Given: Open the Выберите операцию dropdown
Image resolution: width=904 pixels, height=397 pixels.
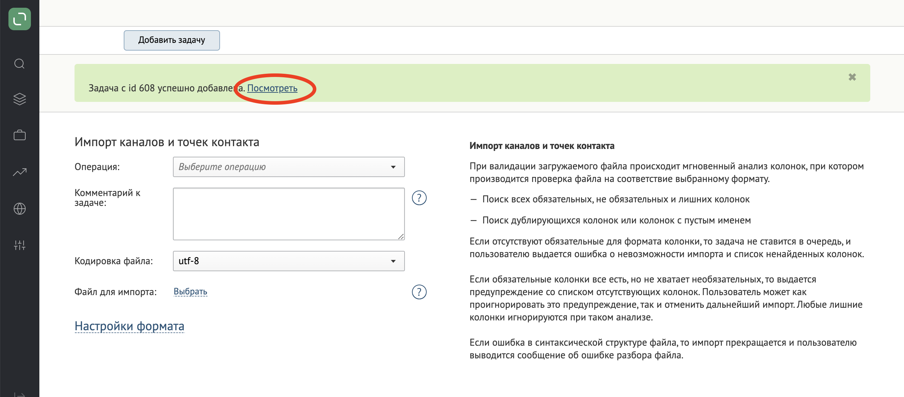Looking at the screenshot, I should (x=289, y=167).
